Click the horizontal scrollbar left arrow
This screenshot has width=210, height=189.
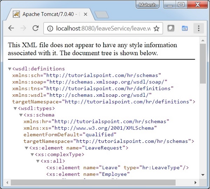tap(7, 182)
